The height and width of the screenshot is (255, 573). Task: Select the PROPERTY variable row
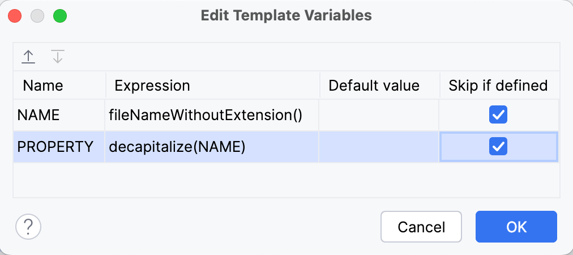point(55,147)
